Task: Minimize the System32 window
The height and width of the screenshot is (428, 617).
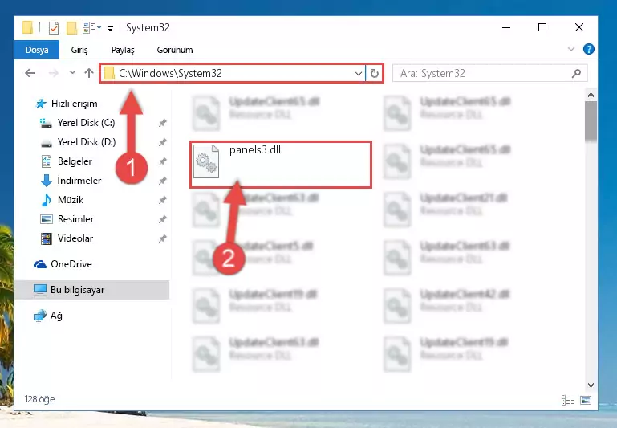Action: coord(506,27)
